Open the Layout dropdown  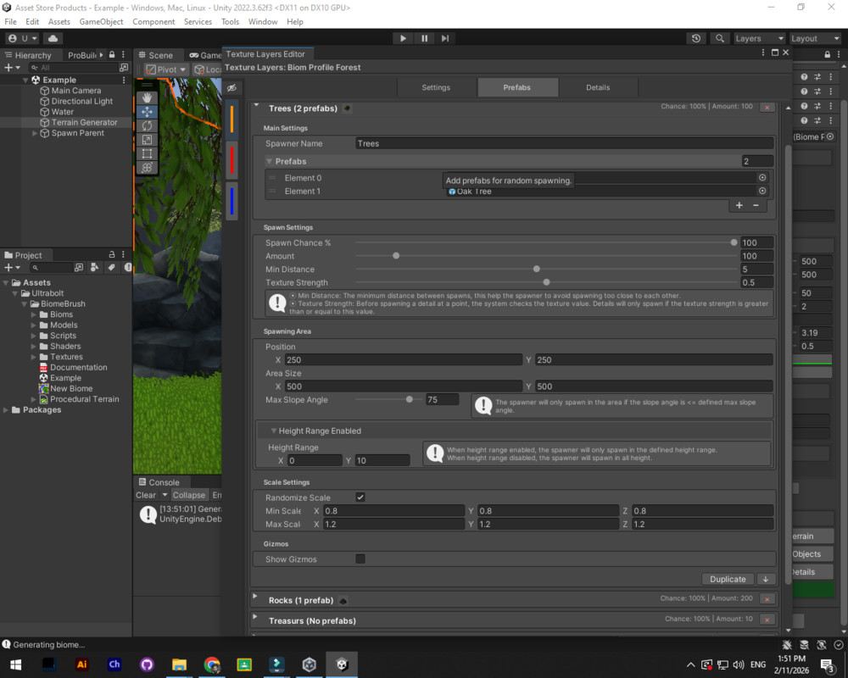pos(815,38)
